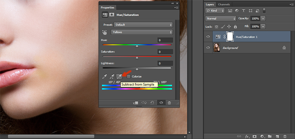Lock layer position with move icon
295x139 pixels.
[229, 26]
